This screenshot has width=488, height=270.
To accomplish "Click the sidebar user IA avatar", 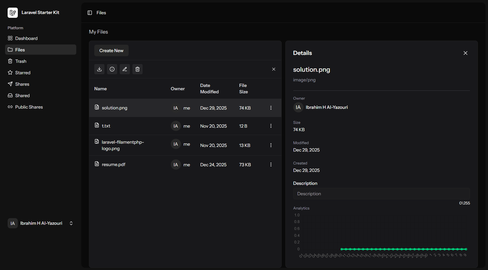I will pos(13,223).
